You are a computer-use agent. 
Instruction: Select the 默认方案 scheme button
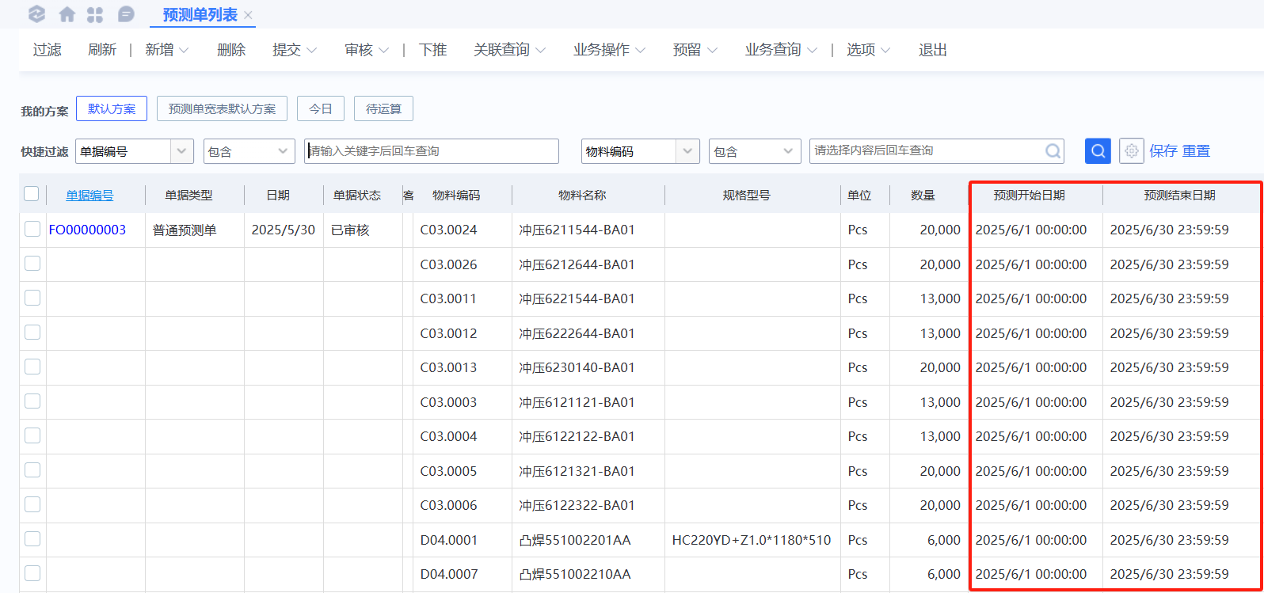[112, 108]
